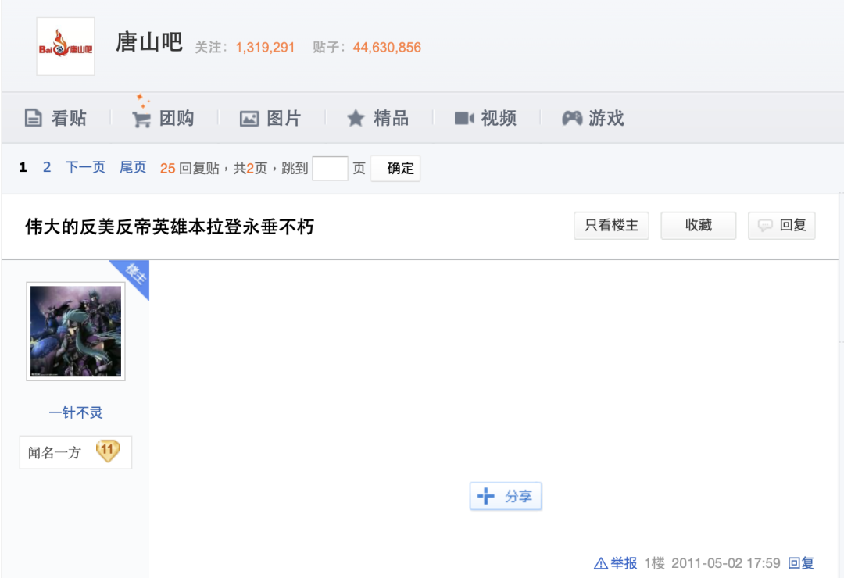
Task: Share the post with 分享 button
Action: click(x=506, y=496)
